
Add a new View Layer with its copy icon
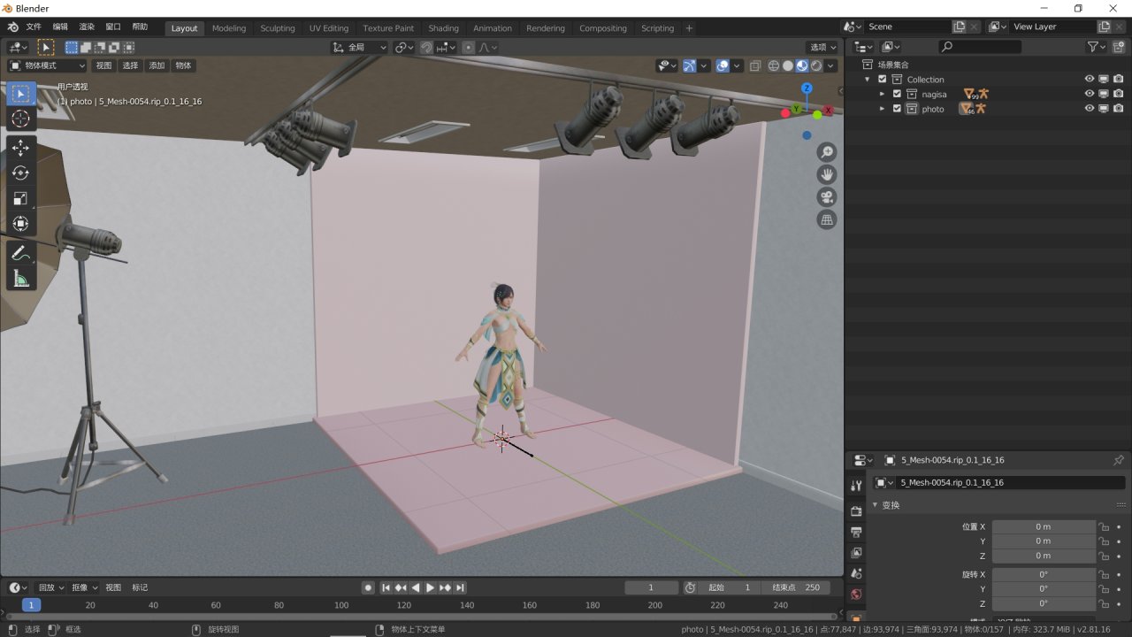pyautogui.click(x=1105, y=27)
